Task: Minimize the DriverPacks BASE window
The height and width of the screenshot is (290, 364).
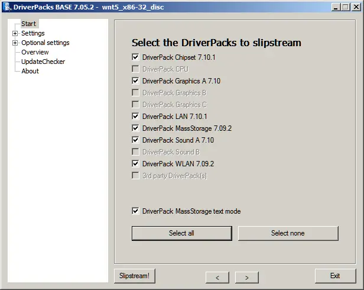Action: pyautogui.click(x=336, y=7)
